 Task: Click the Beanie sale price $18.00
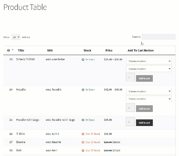coord(116,142)
